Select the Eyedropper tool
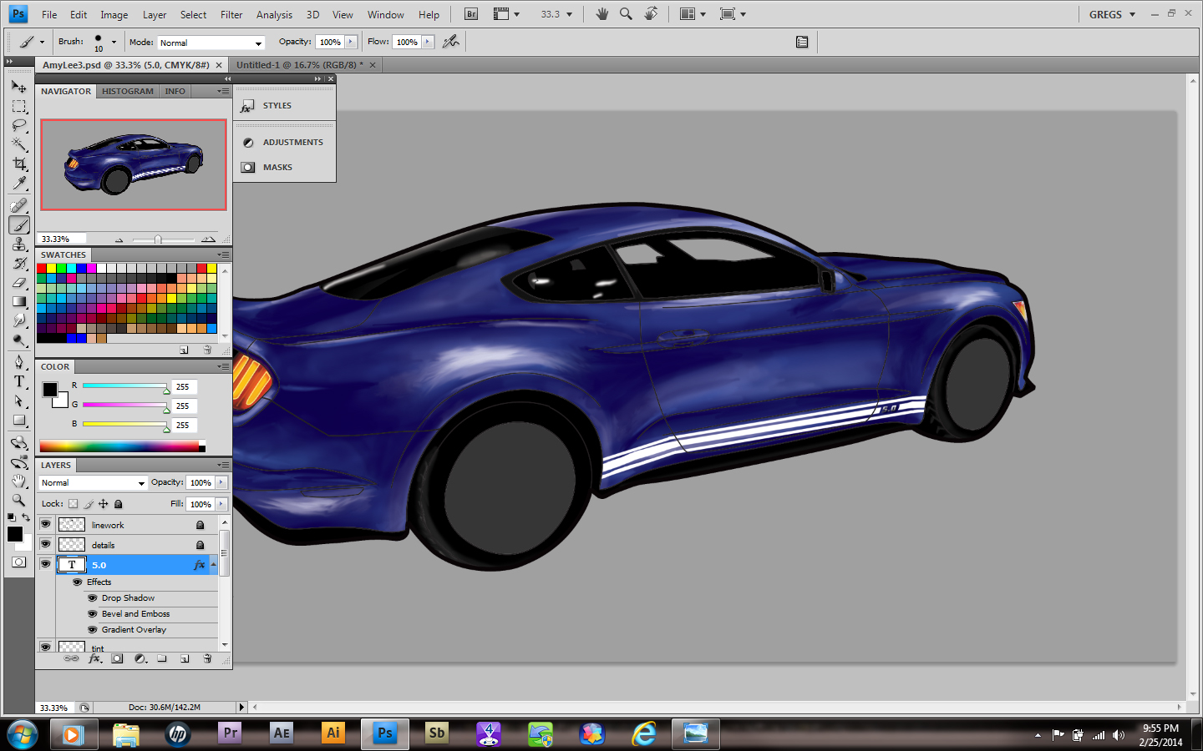This screenshot has width=1203, height=751. click(x=19, y=183)
